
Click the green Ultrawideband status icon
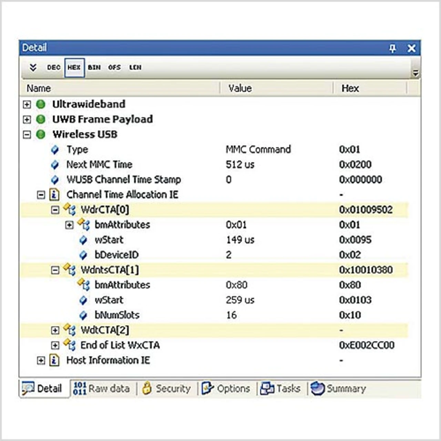[41, 104]
